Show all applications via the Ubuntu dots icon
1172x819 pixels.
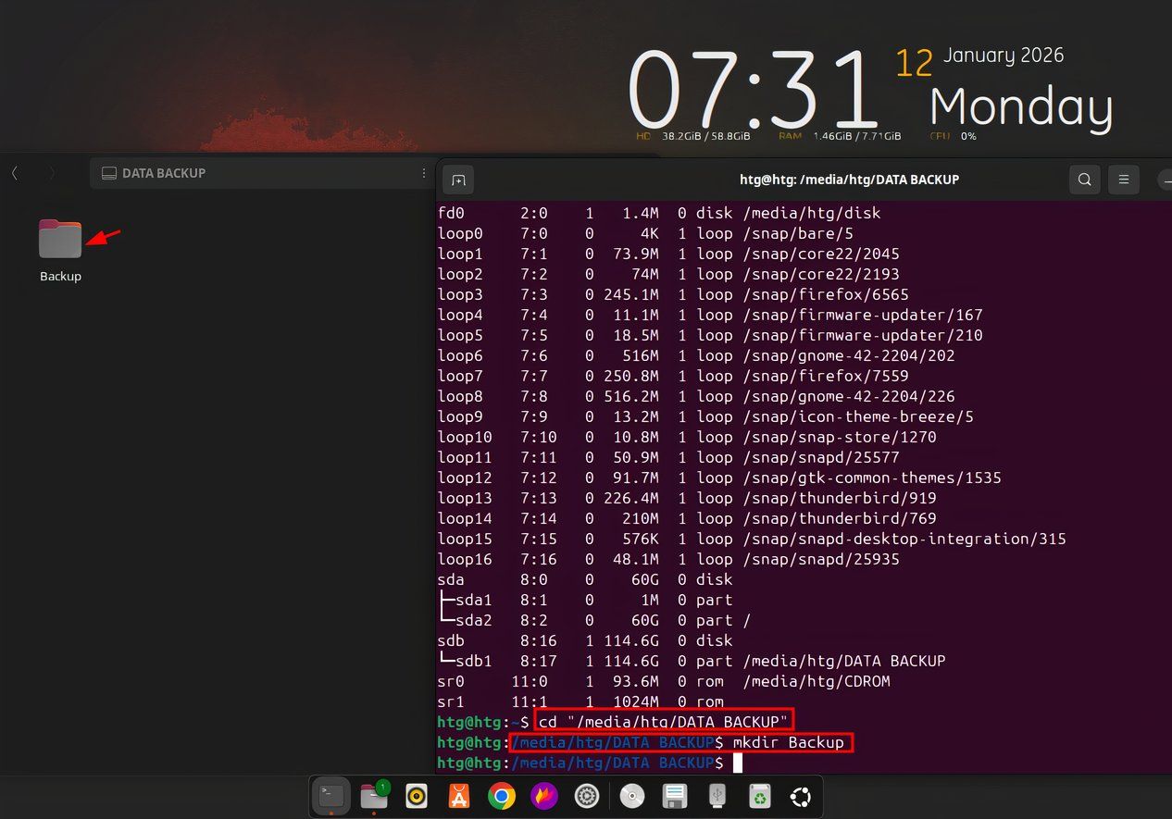(799, 796)
